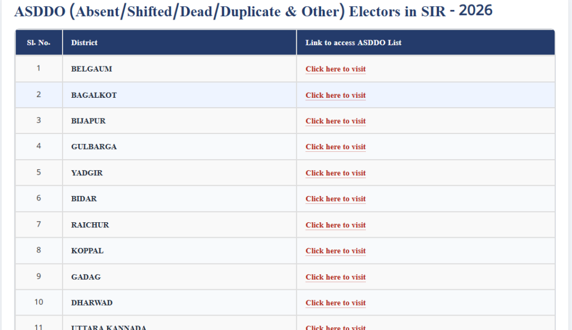Click the serial number 7 cell
This screenshot has width=572, height=330.
[39, 224]
